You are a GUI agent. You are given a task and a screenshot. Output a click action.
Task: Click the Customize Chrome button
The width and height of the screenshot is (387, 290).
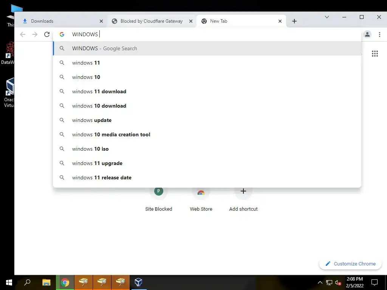point(350,264)
